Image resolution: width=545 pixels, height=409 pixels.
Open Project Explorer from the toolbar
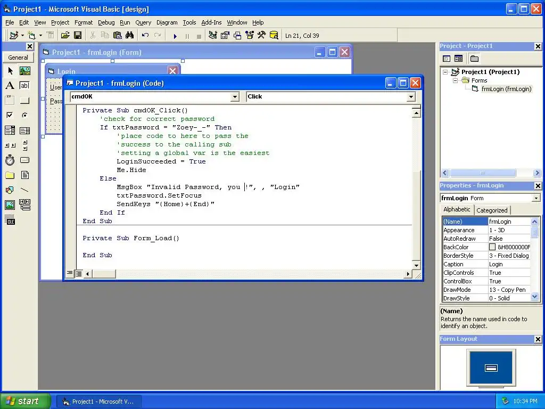(213, 35)
